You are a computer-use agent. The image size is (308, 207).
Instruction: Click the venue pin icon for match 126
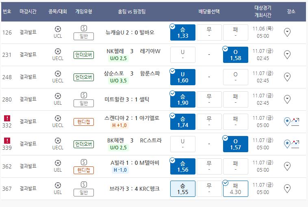click(287, 32)
